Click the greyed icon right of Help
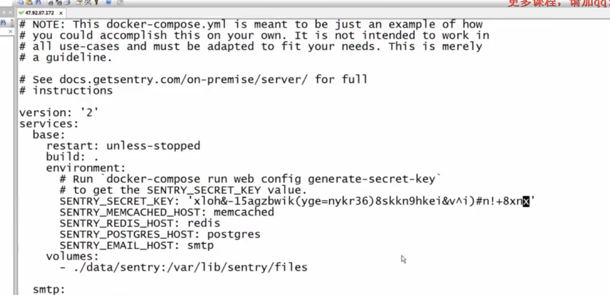The image size is (610, 295). [121, 2]
